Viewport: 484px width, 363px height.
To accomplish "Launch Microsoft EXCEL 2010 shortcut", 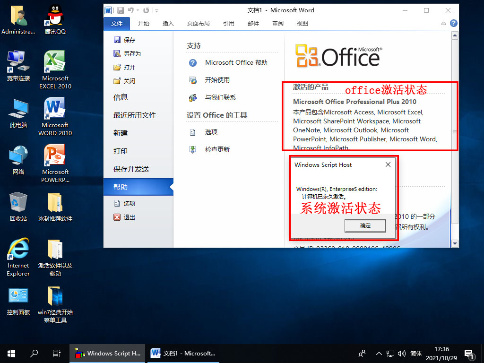I will click(x=55, y=70).
